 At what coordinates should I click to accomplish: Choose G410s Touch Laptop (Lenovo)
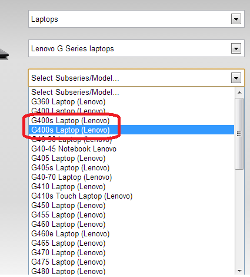coord(131,196)
